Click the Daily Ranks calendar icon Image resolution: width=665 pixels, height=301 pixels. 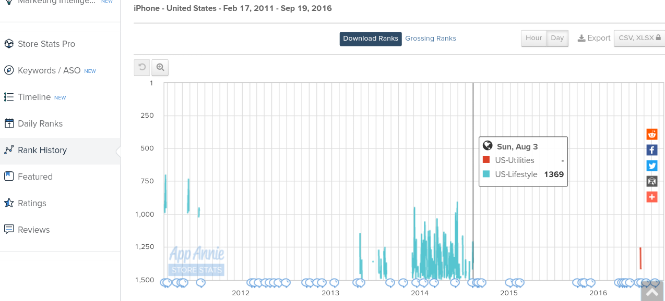point(9,123)
